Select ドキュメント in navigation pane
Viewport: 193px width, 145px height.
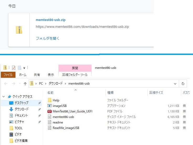(x=21, y=115)
